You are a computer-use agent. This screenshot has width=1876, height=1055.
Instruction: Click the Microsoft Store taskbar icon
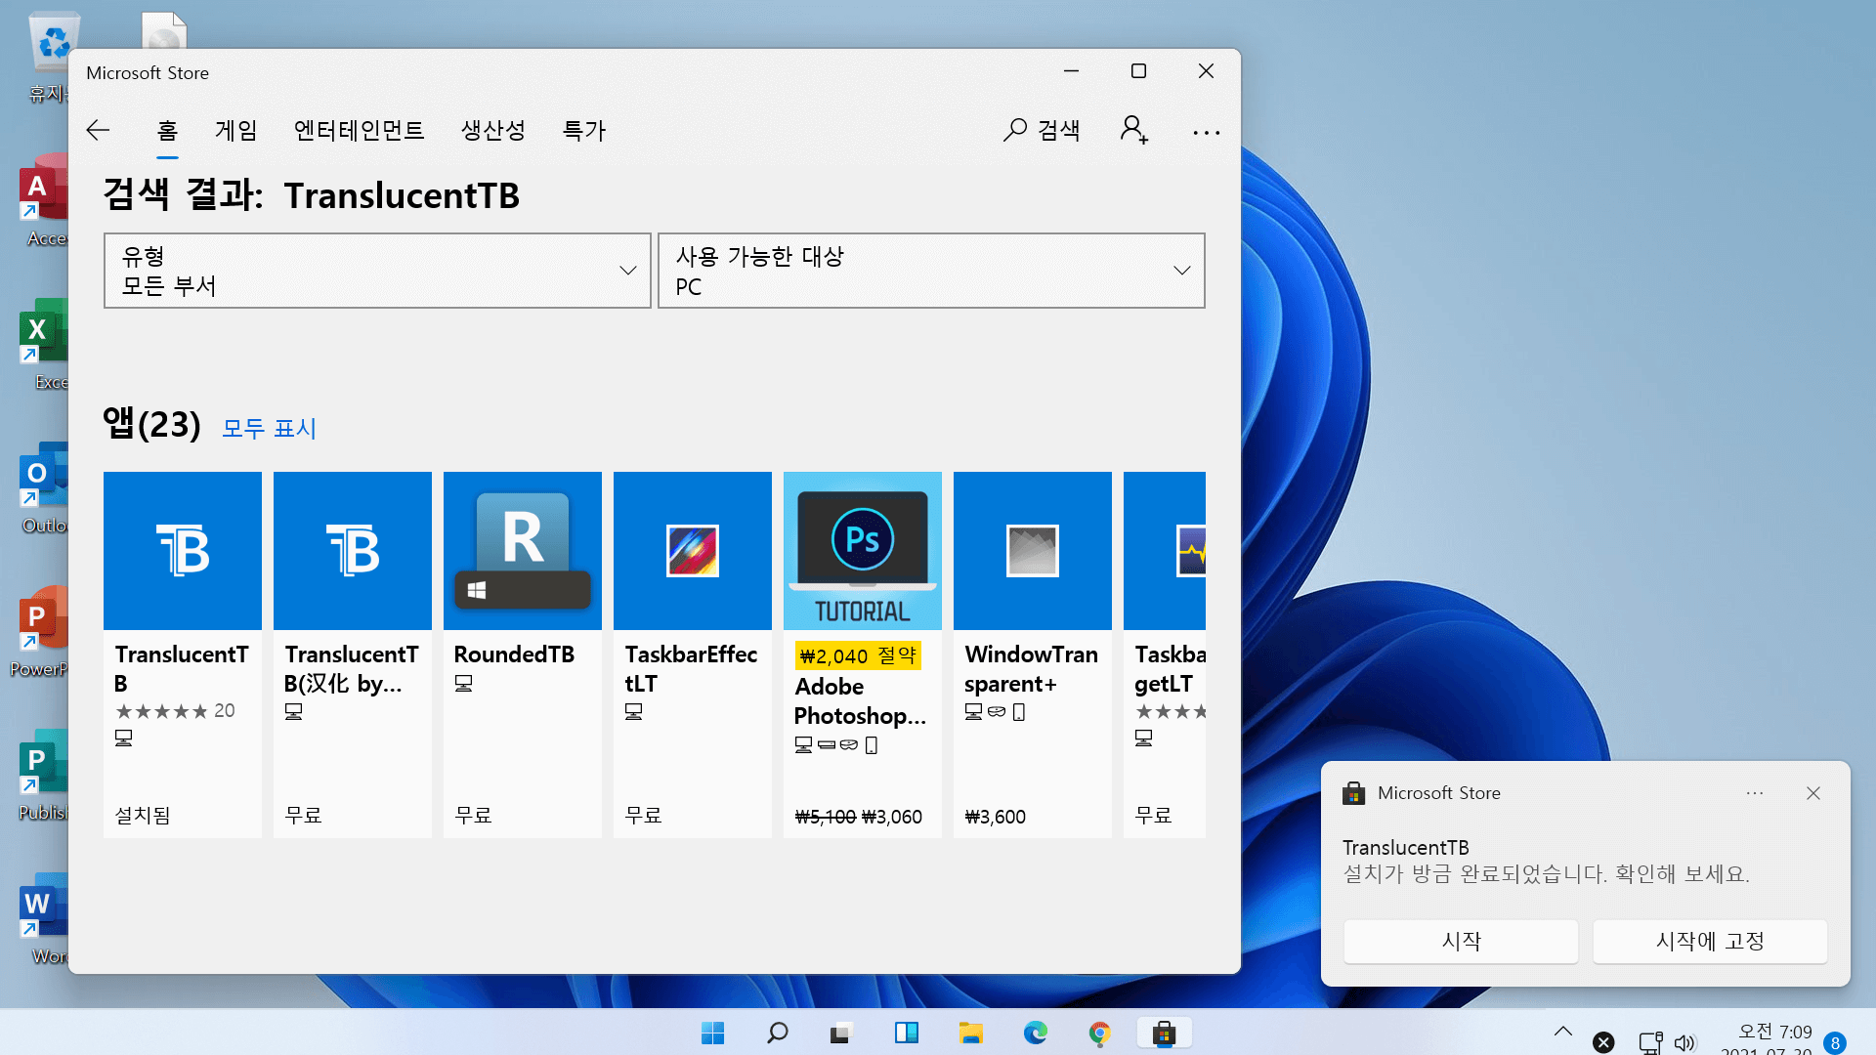[x=1164, y=1033]
